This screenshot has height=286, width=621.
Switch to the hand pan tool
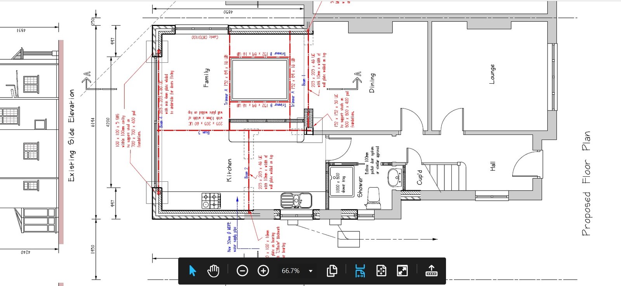tap(213, 270)
